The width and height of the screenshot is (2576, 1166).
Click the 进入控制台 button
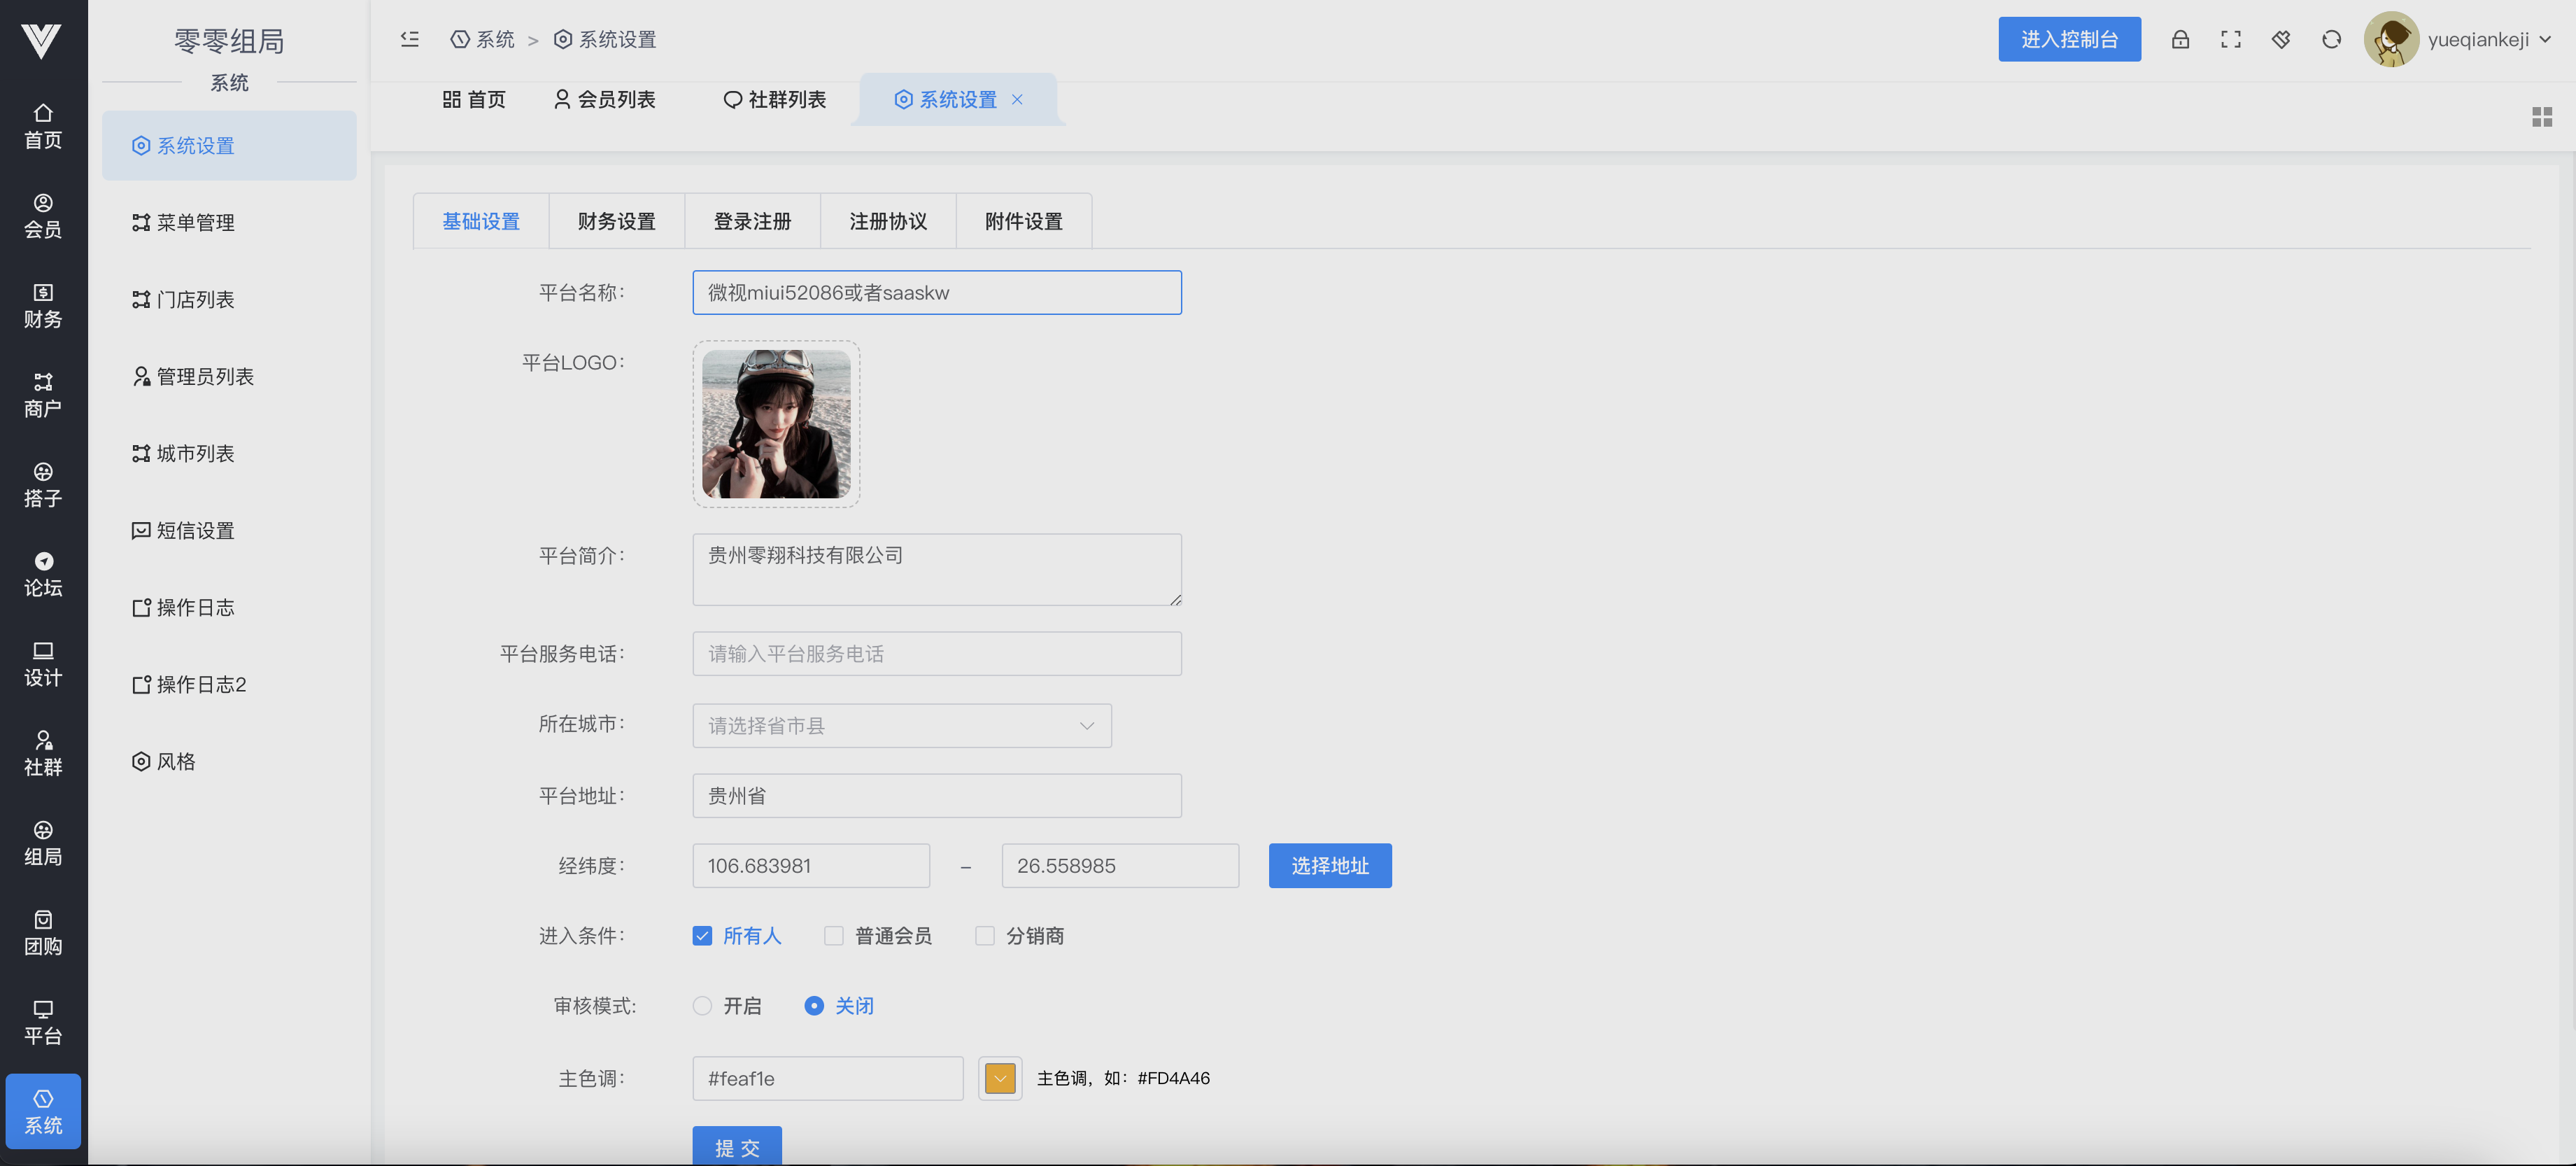[2068, 40]
